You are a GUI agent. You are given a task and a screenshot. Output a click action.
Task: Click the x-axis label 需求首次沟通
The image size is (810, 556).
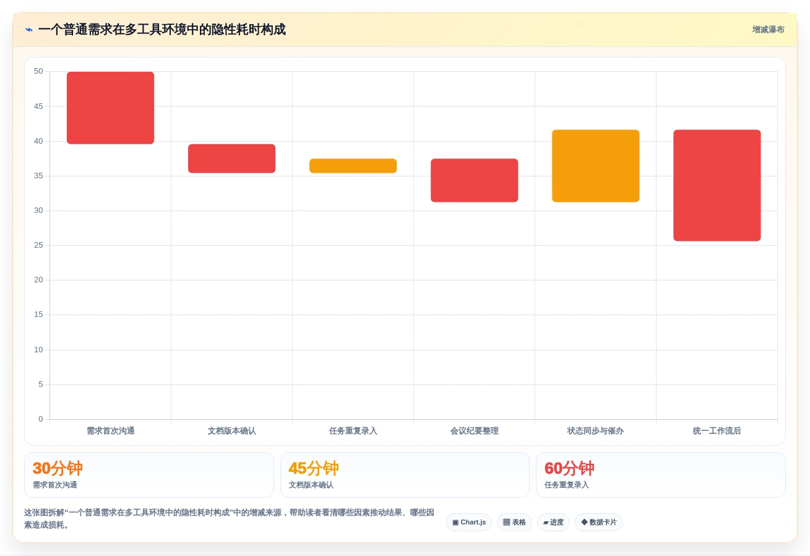(110, 431)
